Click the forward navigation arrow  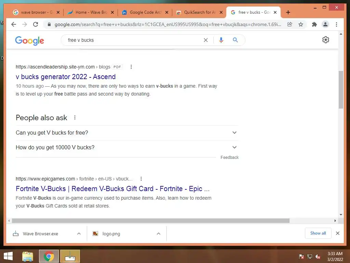click(x=25, y=24)
